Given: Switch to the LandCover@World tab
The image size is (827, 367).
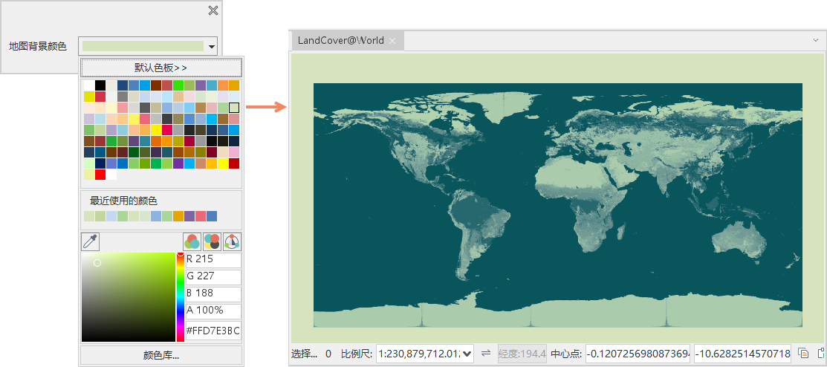Looking at the screenshot, I should click(x=341, y=41).
